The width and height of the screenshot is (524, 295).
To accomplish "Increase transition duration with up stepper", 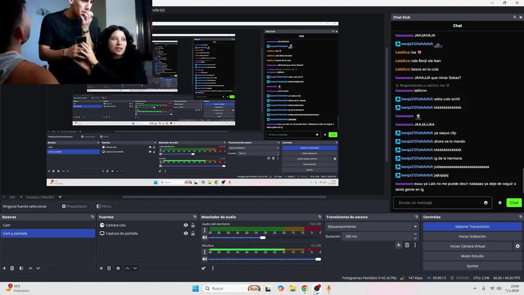I will click(415, 234).
